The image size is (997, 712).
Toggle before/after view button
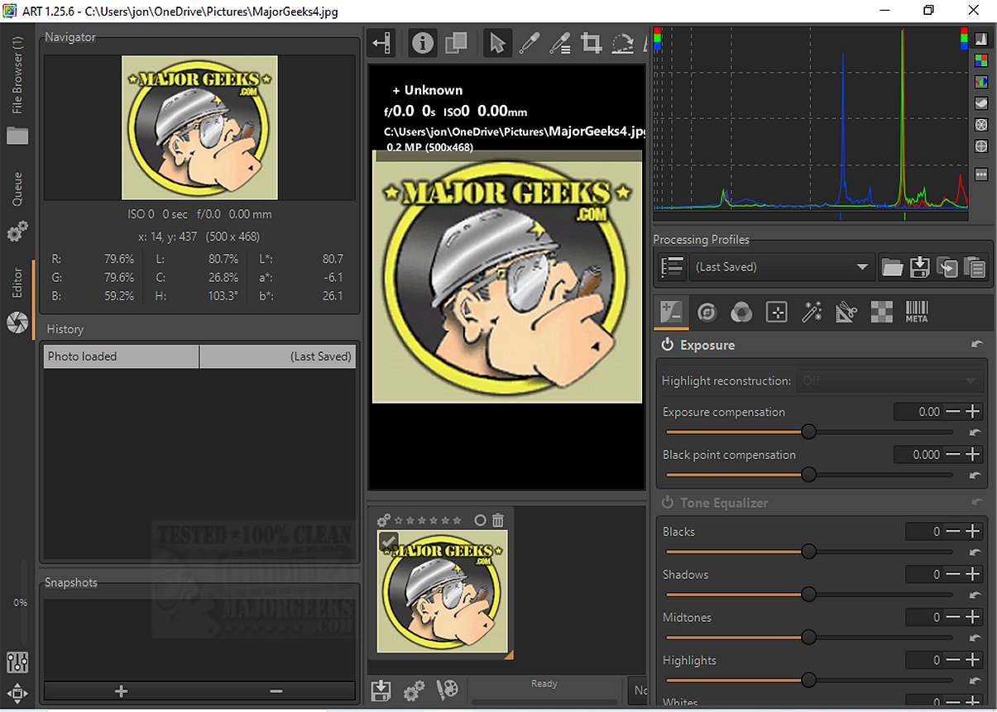(x=456, y=43)
